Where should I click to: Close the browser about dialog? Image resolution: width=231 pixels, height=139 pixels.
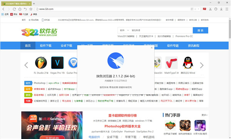pos(152,48)
